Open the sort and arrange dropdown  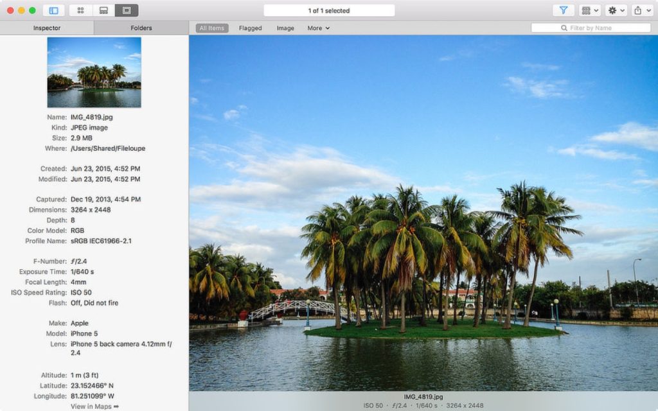click(589, 10)
